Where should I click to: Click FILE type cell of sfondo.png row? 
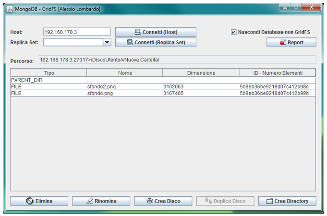48,93
